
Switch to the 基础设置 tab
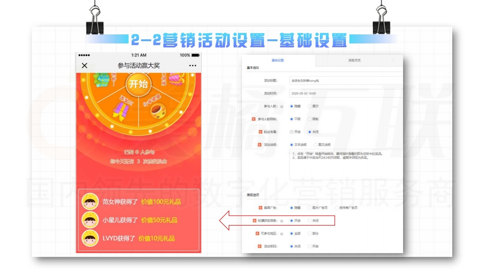click(278, 60)
